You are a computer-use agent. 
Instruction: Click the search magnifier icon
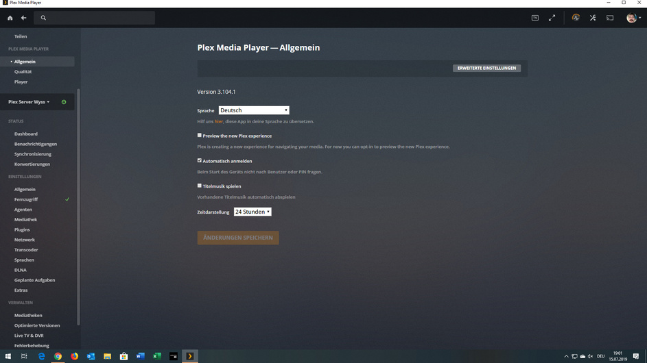43,18
